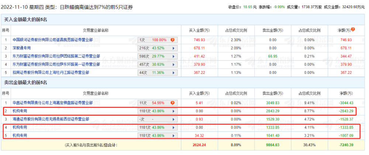Expand arrow in 机构专用 row selling 2843.29万
The width and height of the screenshot is (369, 155).
click(173, 111)
